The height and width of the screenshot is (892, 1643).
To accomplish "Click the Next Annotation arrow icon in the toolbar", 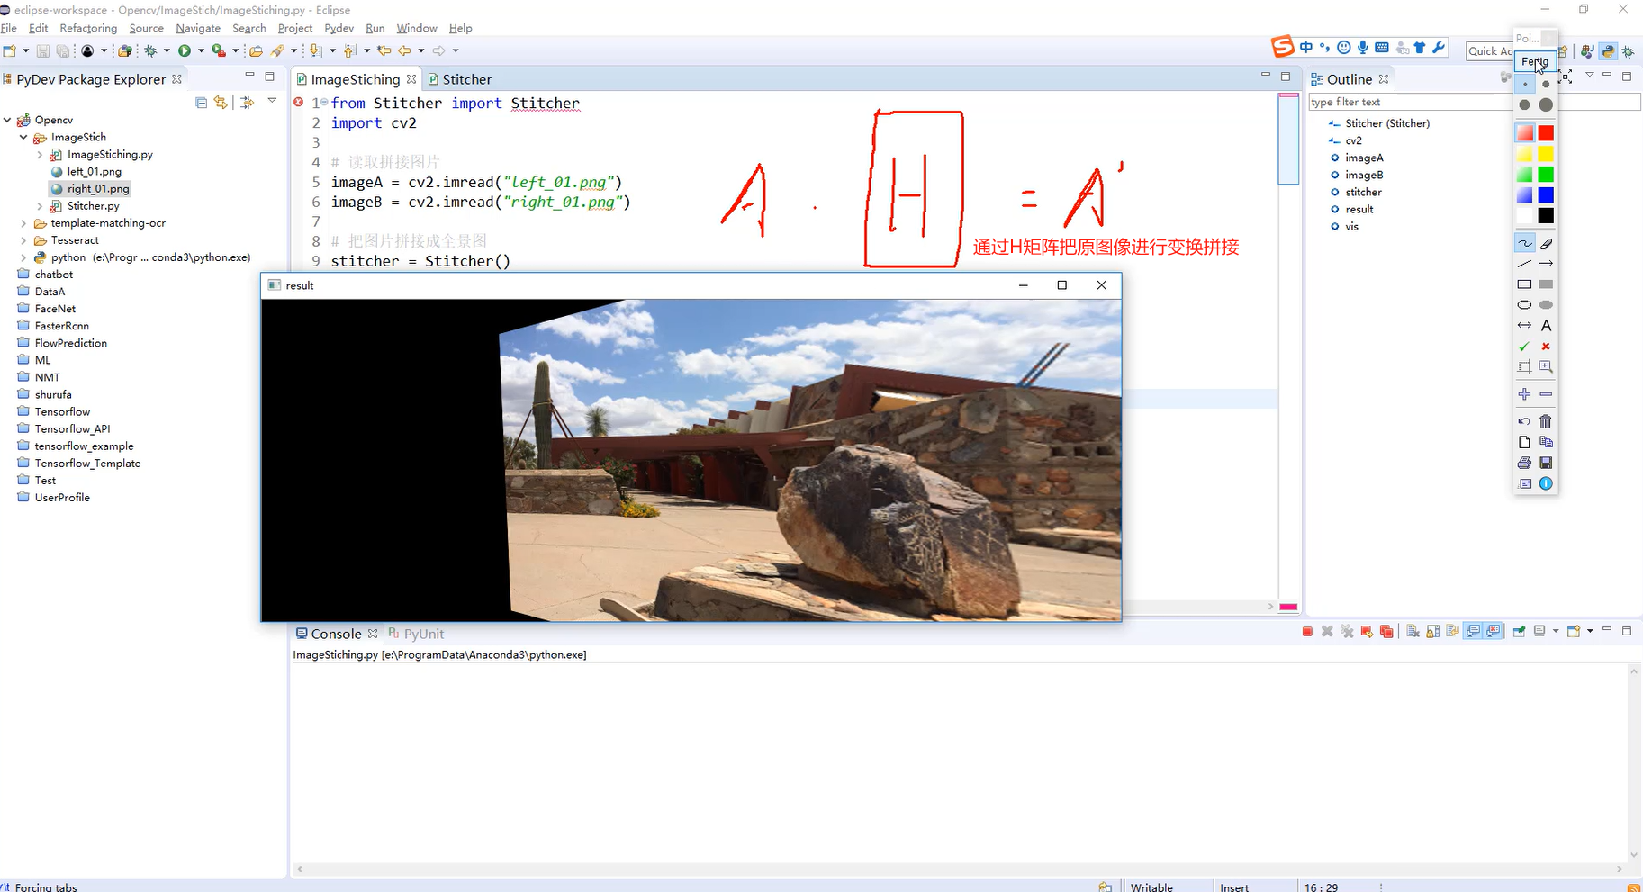I will coord(315,50).
